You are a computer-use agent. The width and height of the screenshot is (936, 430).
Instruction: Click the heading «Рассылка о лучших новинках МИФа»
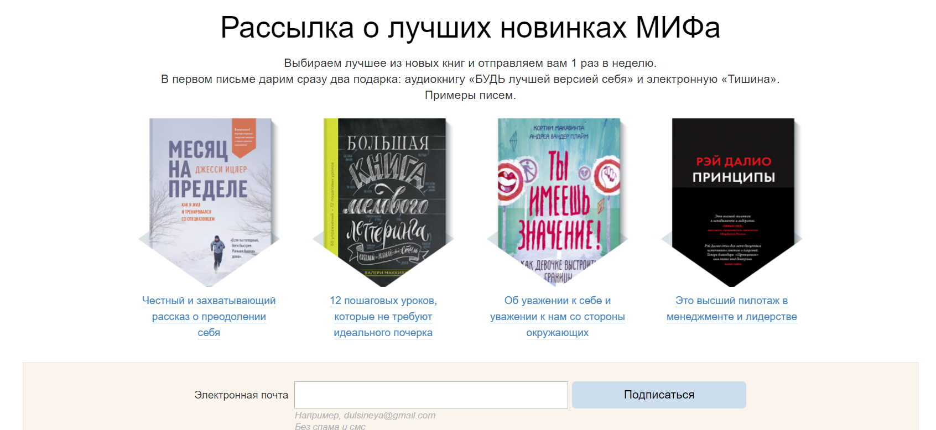click(470, 27)
